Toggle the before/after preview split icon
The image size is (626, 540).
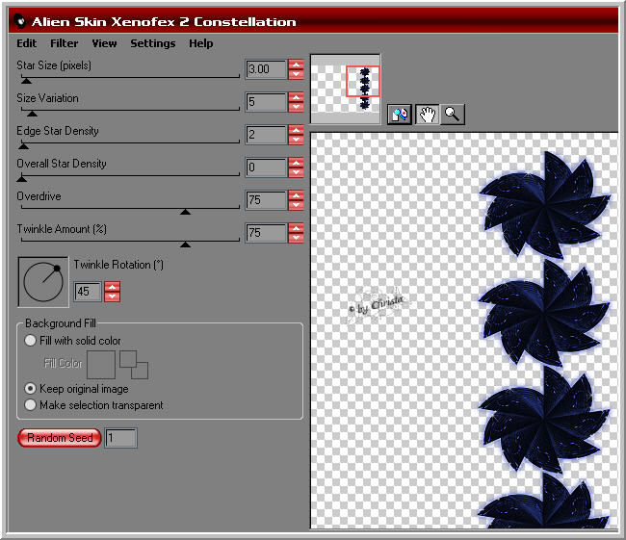[x=400, y=115]
